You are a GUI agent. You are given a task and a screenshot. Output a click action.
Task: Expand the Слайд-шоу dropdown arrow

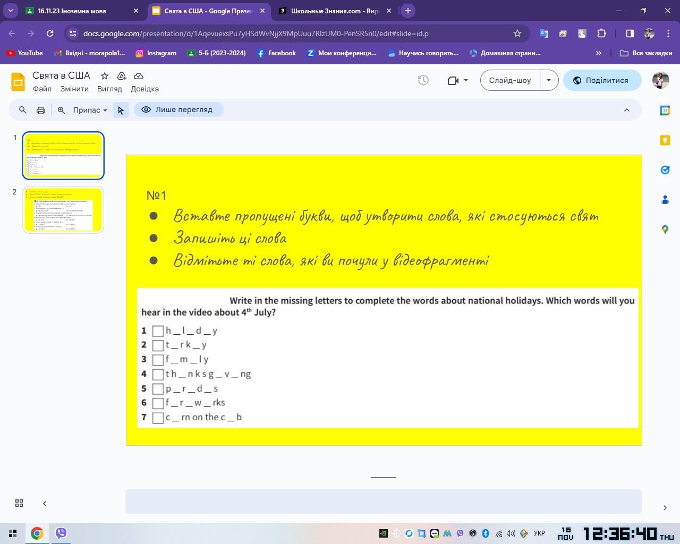tap(549, 80)
